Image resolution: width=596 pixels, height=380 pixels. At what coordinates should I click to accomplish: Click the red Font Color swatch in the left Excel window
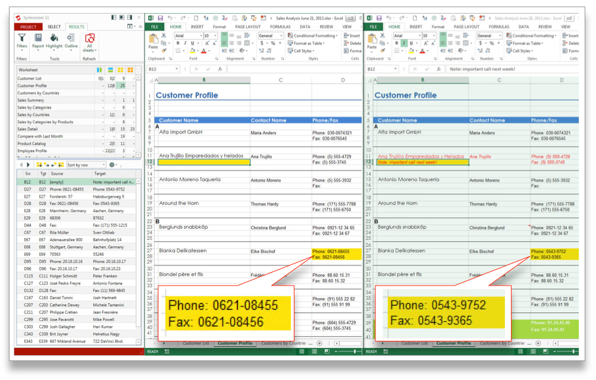tap(204, 51)
